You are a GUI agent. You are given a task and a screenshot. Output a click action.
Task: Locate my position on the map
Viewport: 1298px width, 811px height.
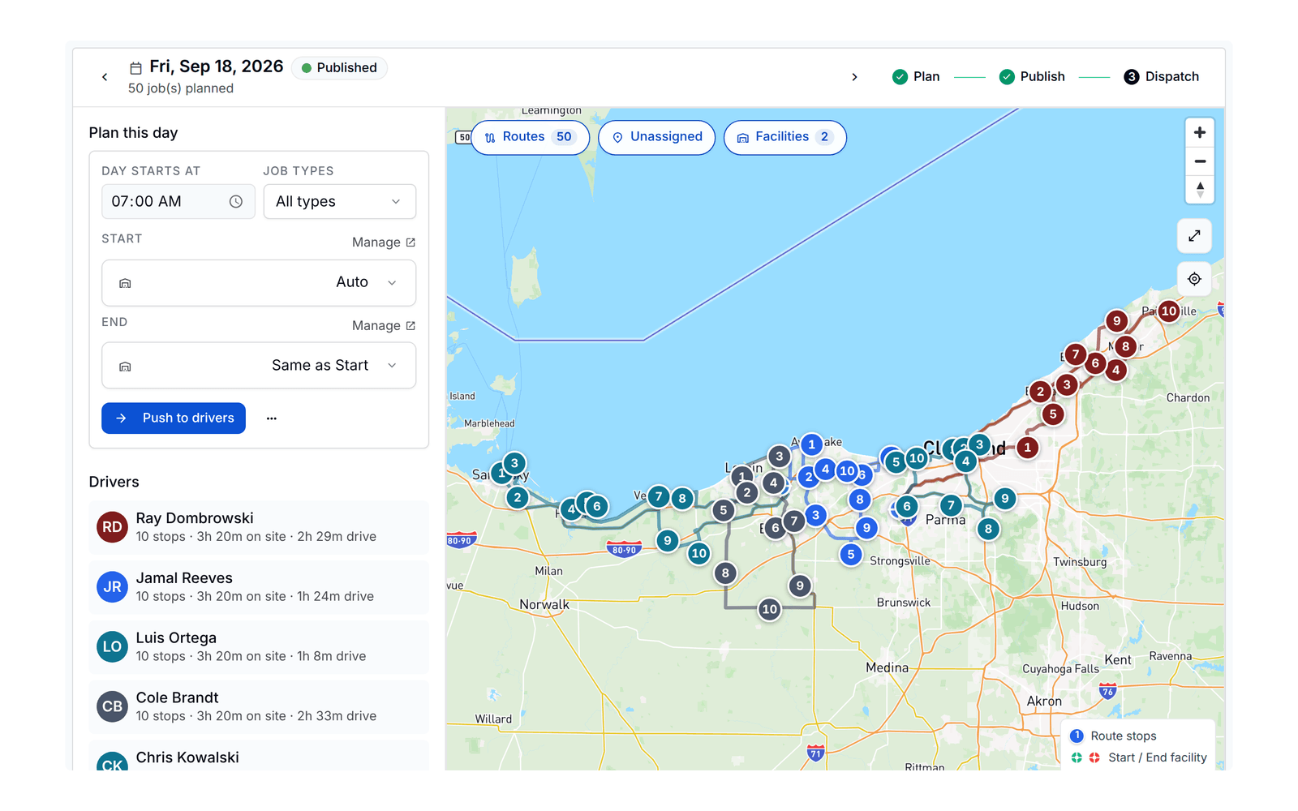tap(1194, 279)
